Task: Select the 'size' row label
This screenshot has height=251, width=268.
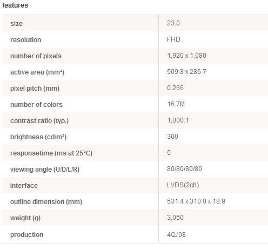Action: pyautogui.click(x=17, y=24)
